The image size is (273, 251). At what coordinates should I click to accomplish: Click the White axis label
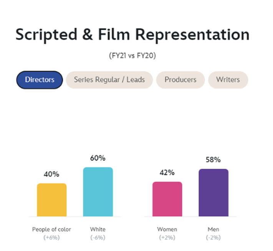tap(98, 229)
